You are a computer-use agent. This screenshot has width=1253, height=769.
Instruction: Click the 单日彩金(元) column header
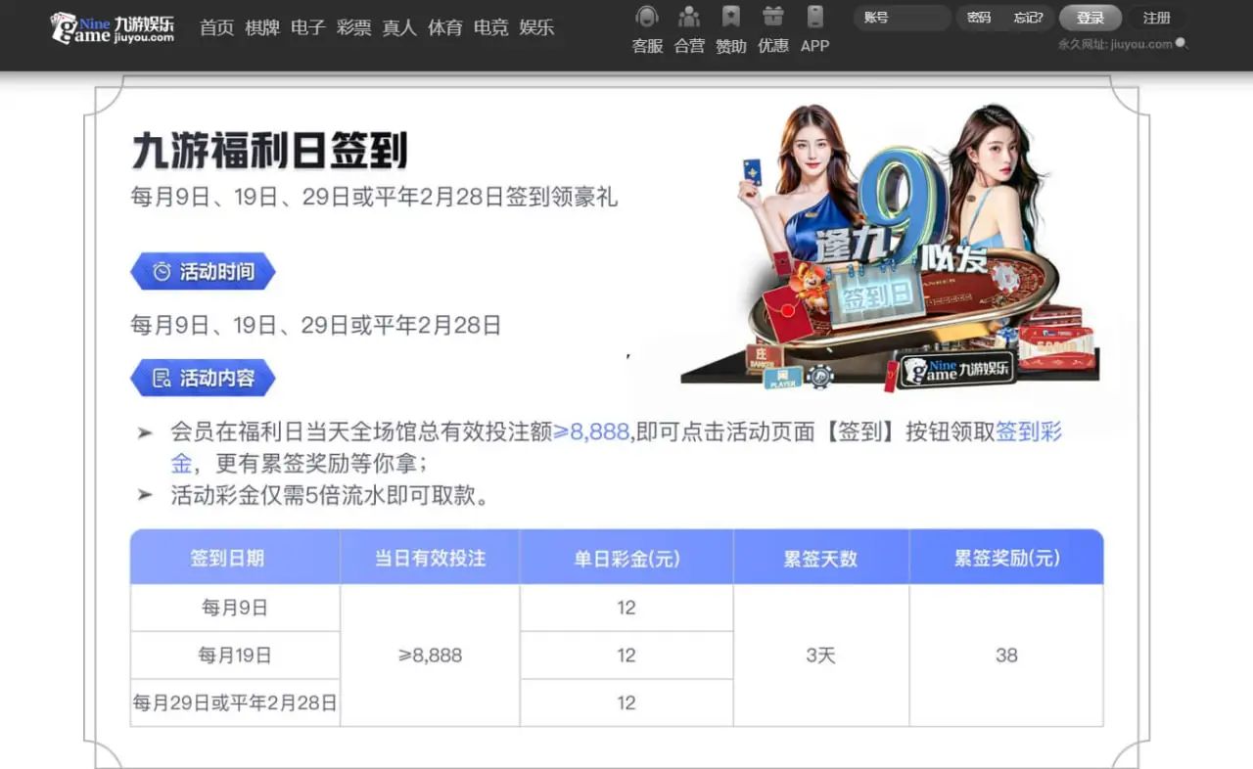coord(626,558)
